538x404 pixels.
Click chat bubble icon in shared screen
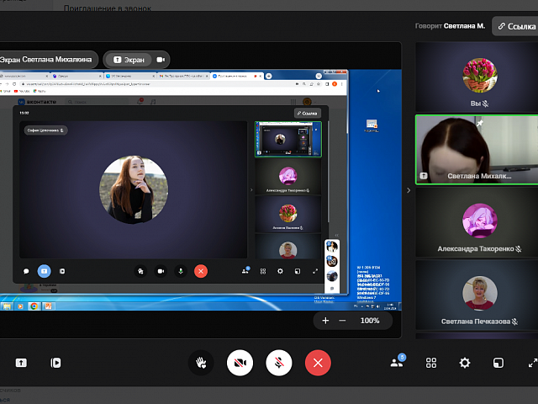coord(26,271)
